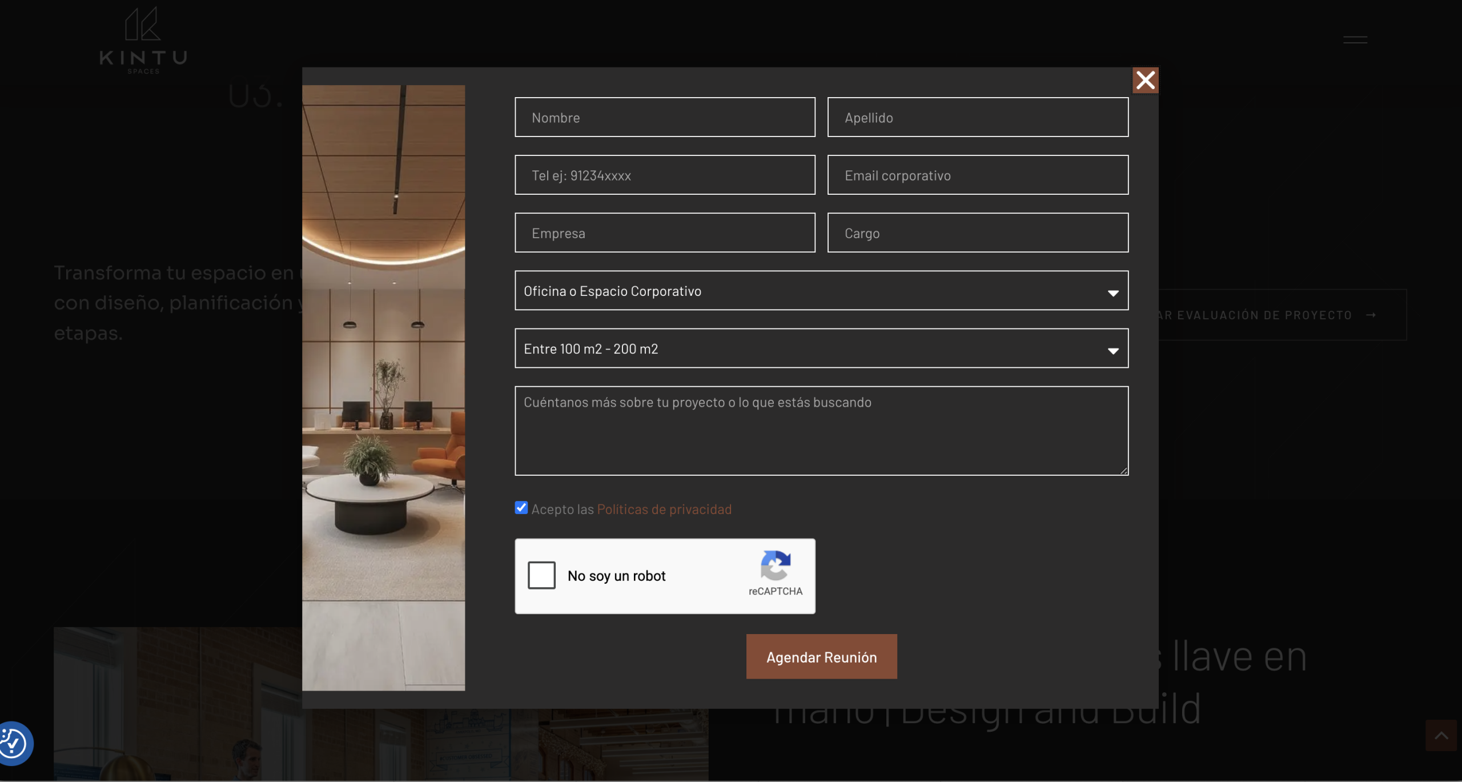Image resolution: width=1462 pixels, height=782 pixels.
Task: Select the Empresa input field
Action: click(665, 232)
